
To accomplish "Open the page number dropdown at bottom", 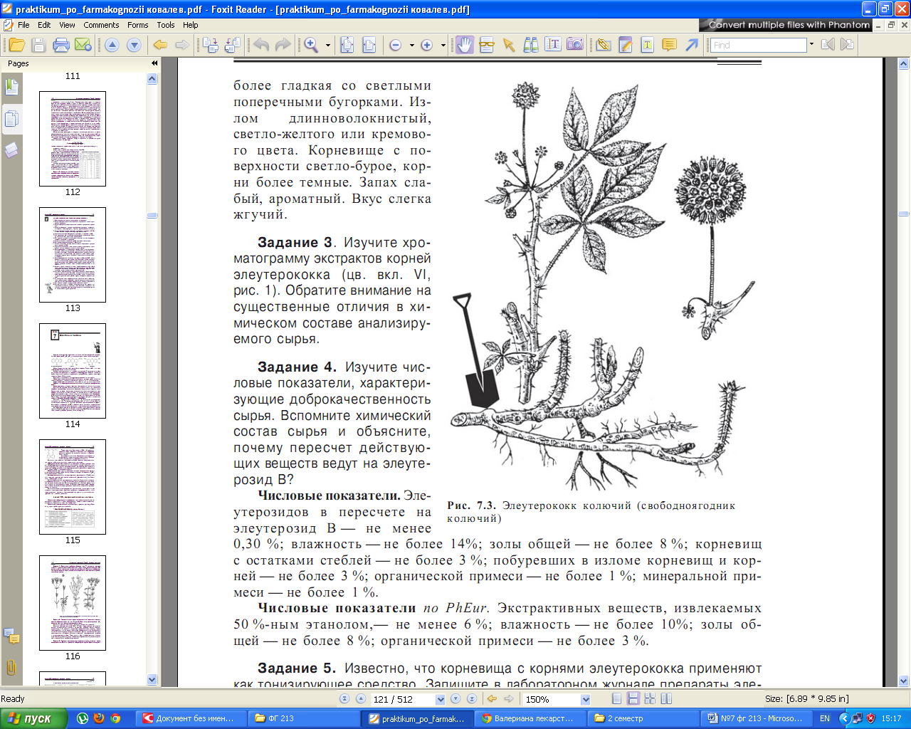I will point(441,699).
